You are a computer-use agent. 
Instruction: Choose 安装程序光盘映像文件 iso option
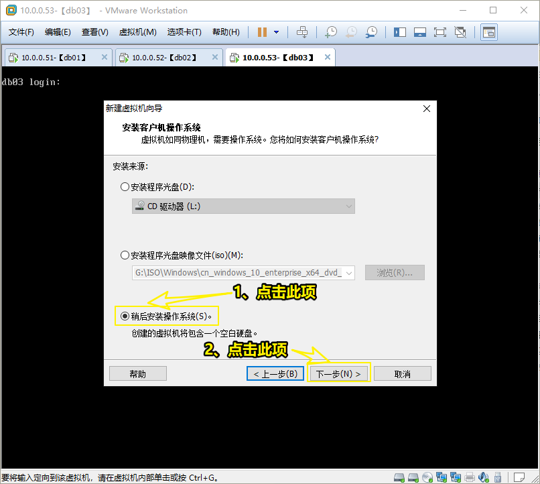tap(125, 254)
